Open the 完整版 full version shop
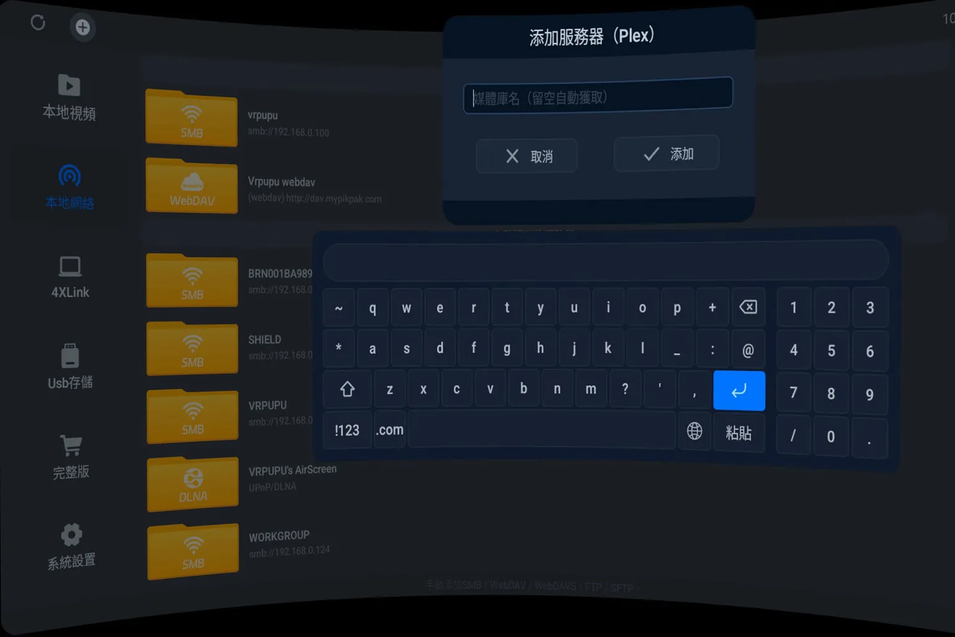Screen dimensions: 955x637 click(71, 457)
